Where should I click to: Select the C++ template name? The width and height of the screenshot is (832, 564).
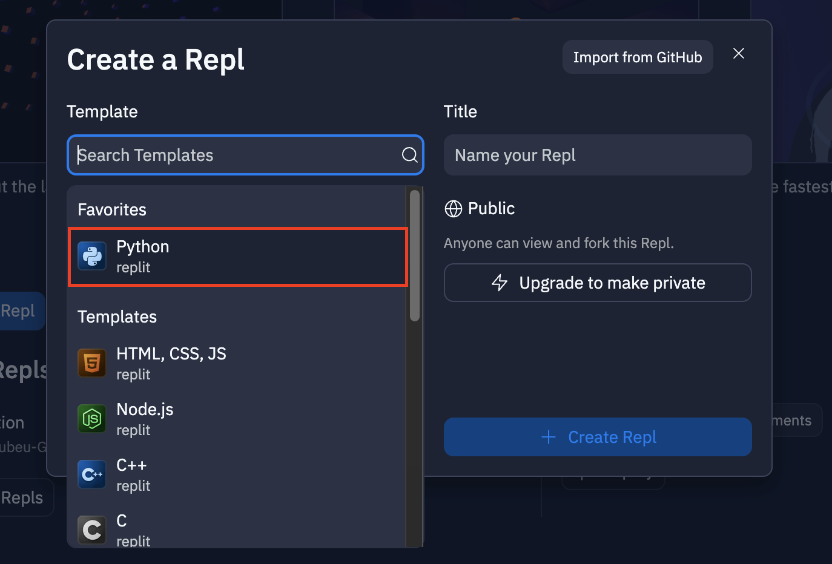131,465
